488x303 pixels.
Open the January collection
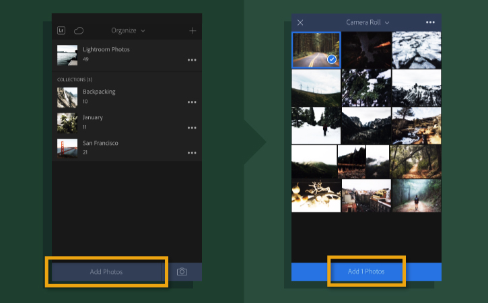pos(127,123)
